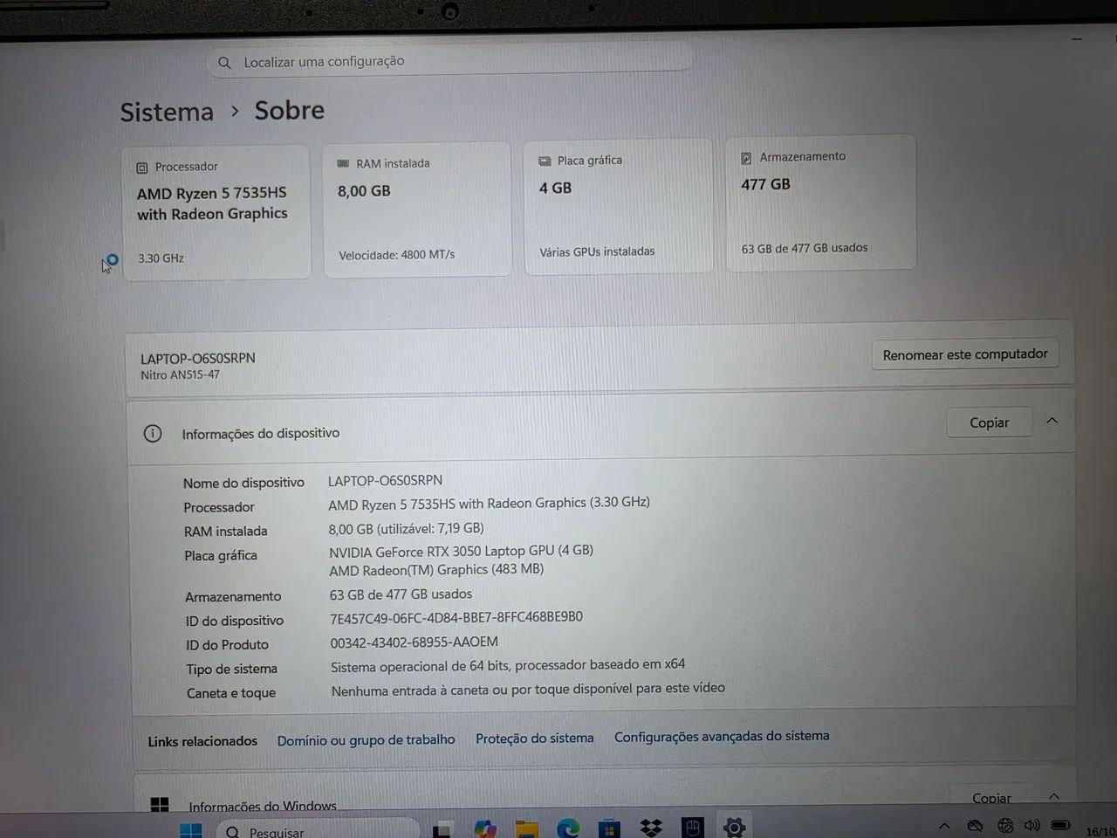Select 'NVIDIA GeForce RTX 3050 Laptop GPU (4 GB)' text
Screen dimensions: 1117x838
click(461, 551)
